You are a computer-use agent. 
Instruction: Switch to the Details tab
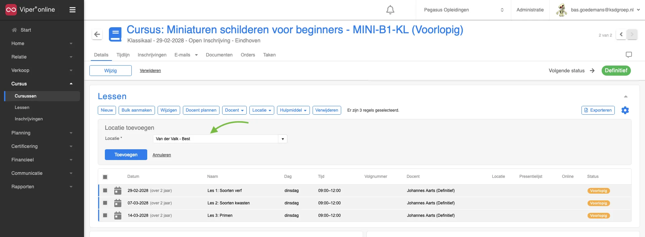point(101,55)
